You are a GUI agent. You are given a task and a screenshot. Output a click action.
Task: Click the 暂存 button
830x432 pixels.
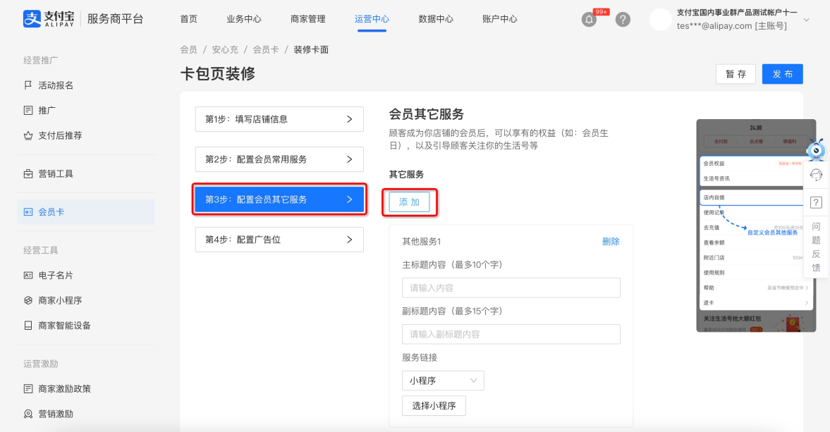click(736, 74)
